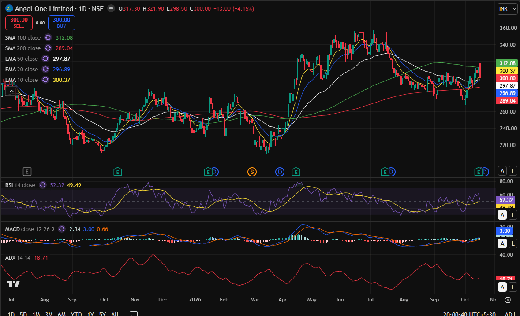Click the red 18.71 ADX axis label

point(506,279)
